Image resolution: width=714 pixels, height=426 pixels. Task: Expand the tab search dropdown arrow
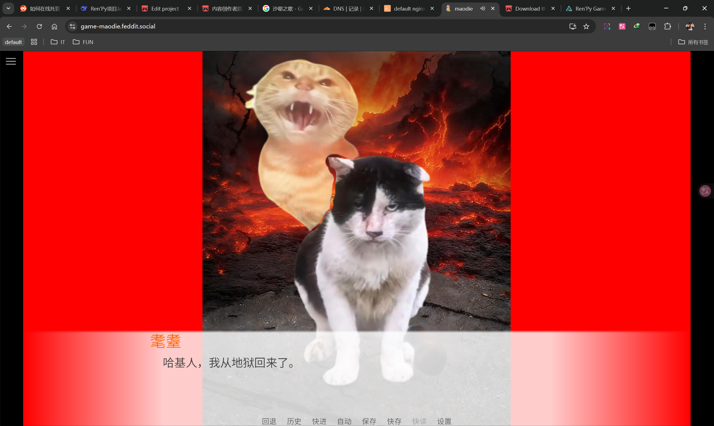(8, 9)
